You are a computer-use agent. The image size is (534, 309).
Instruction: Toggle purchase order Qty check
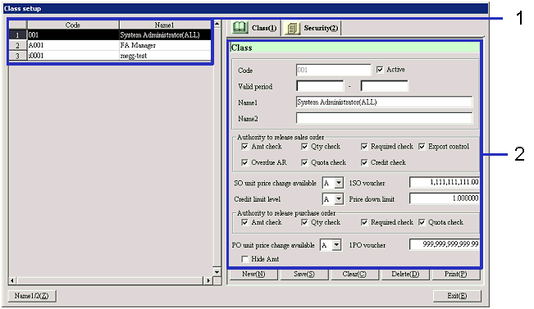[x=304, y=223]
